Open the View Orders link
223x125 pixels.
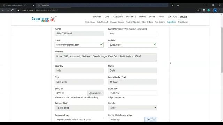pos(147,22)
